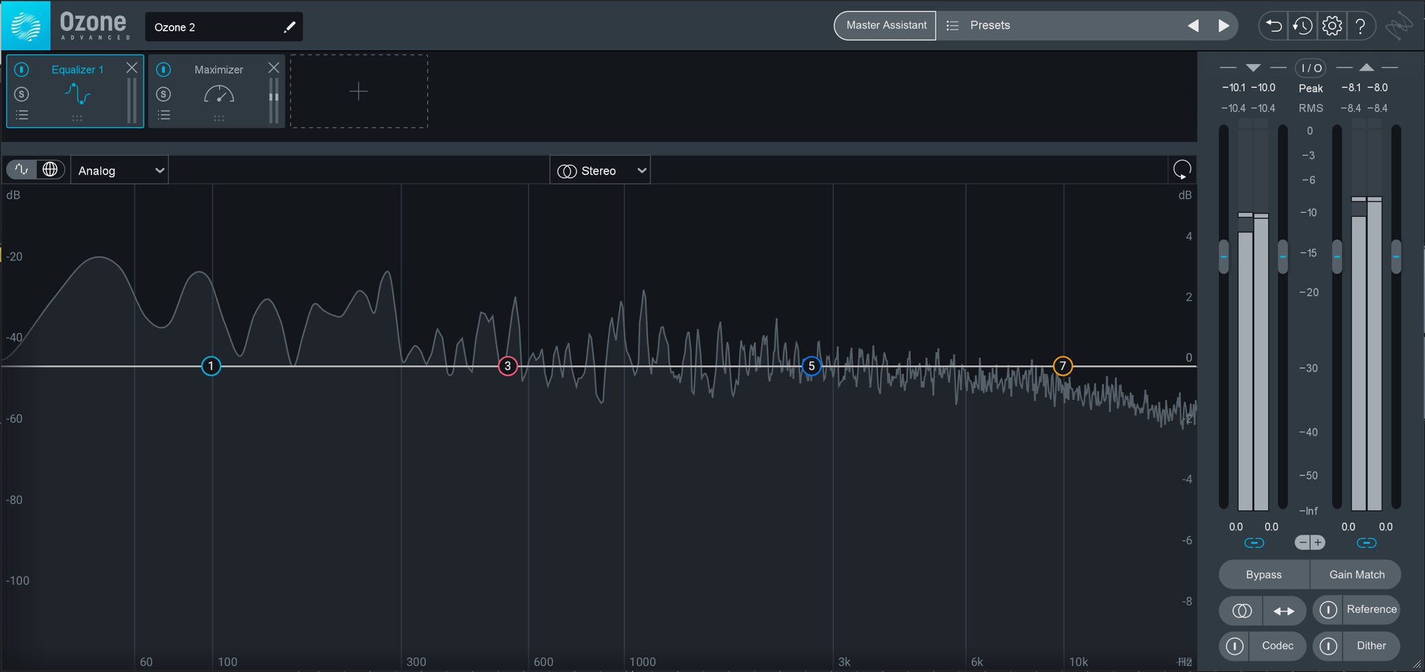Open the Dither panel
Viewport: 1425px width, 672px height.
coord(1371,646)
